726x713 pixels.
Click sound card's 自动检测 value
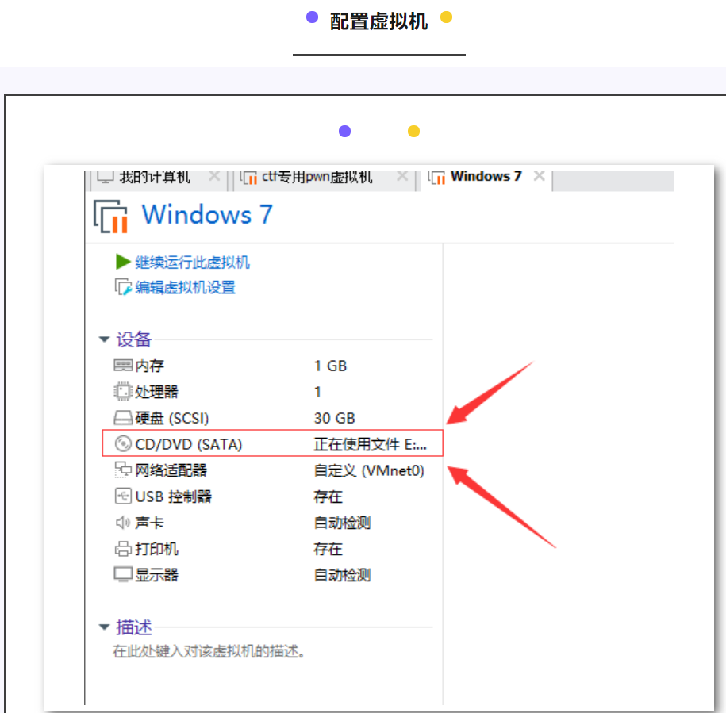(343, 523)
